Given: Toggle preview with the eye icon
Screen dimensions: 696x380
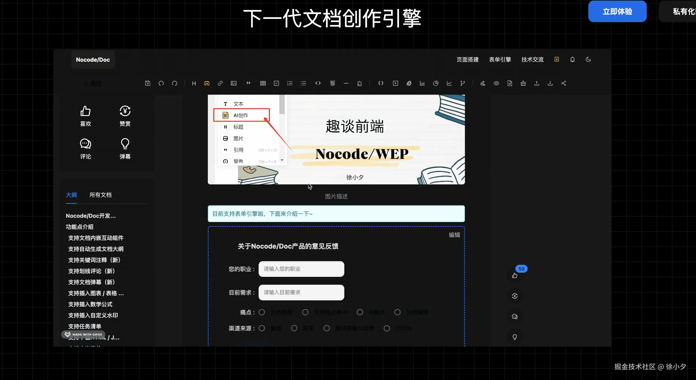Looking at the screenshot, I should [x=496, y=83].
